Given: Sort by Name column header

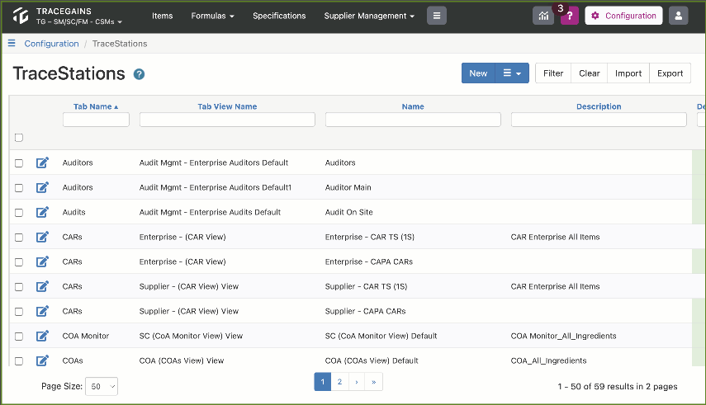Looking at the screenshot, I should (413, 106).
